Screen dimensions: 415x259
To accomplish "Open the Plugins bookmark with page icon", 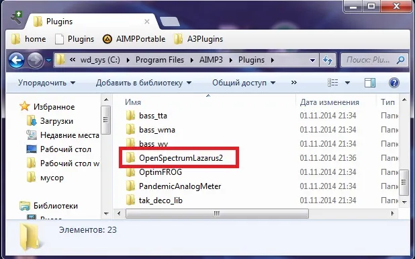I will (x=75, y=39).
